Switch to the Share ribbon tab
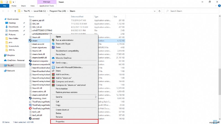This screenshot has width=221, height=124. pos(23,6)
